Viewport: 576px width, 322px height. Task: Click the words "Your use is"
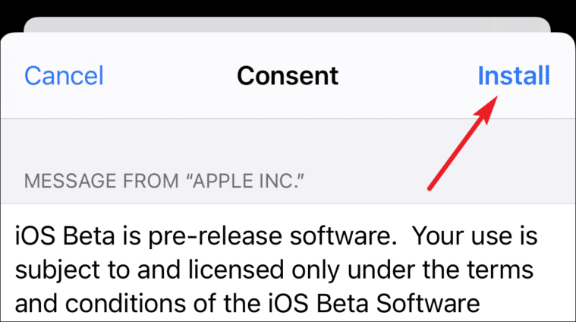coord(474,235)
